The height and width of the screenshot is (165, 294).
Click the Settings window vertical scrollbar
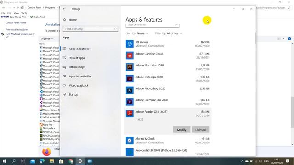pyautogui.click(x=255, y=38)
